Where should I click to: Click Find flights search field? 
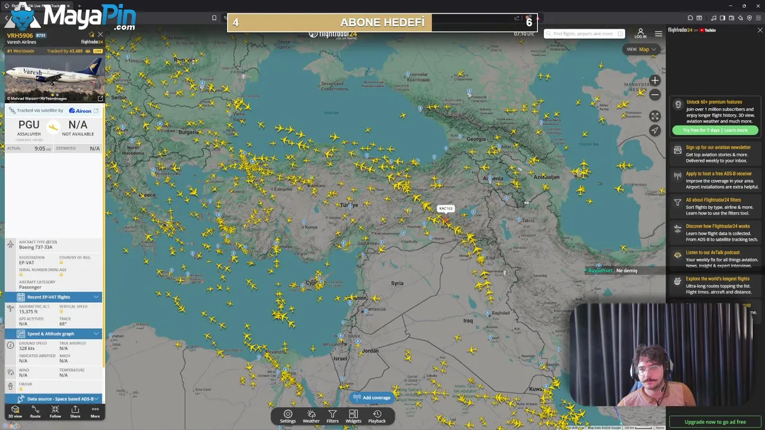pyautogui.click(x=585, y=33)
